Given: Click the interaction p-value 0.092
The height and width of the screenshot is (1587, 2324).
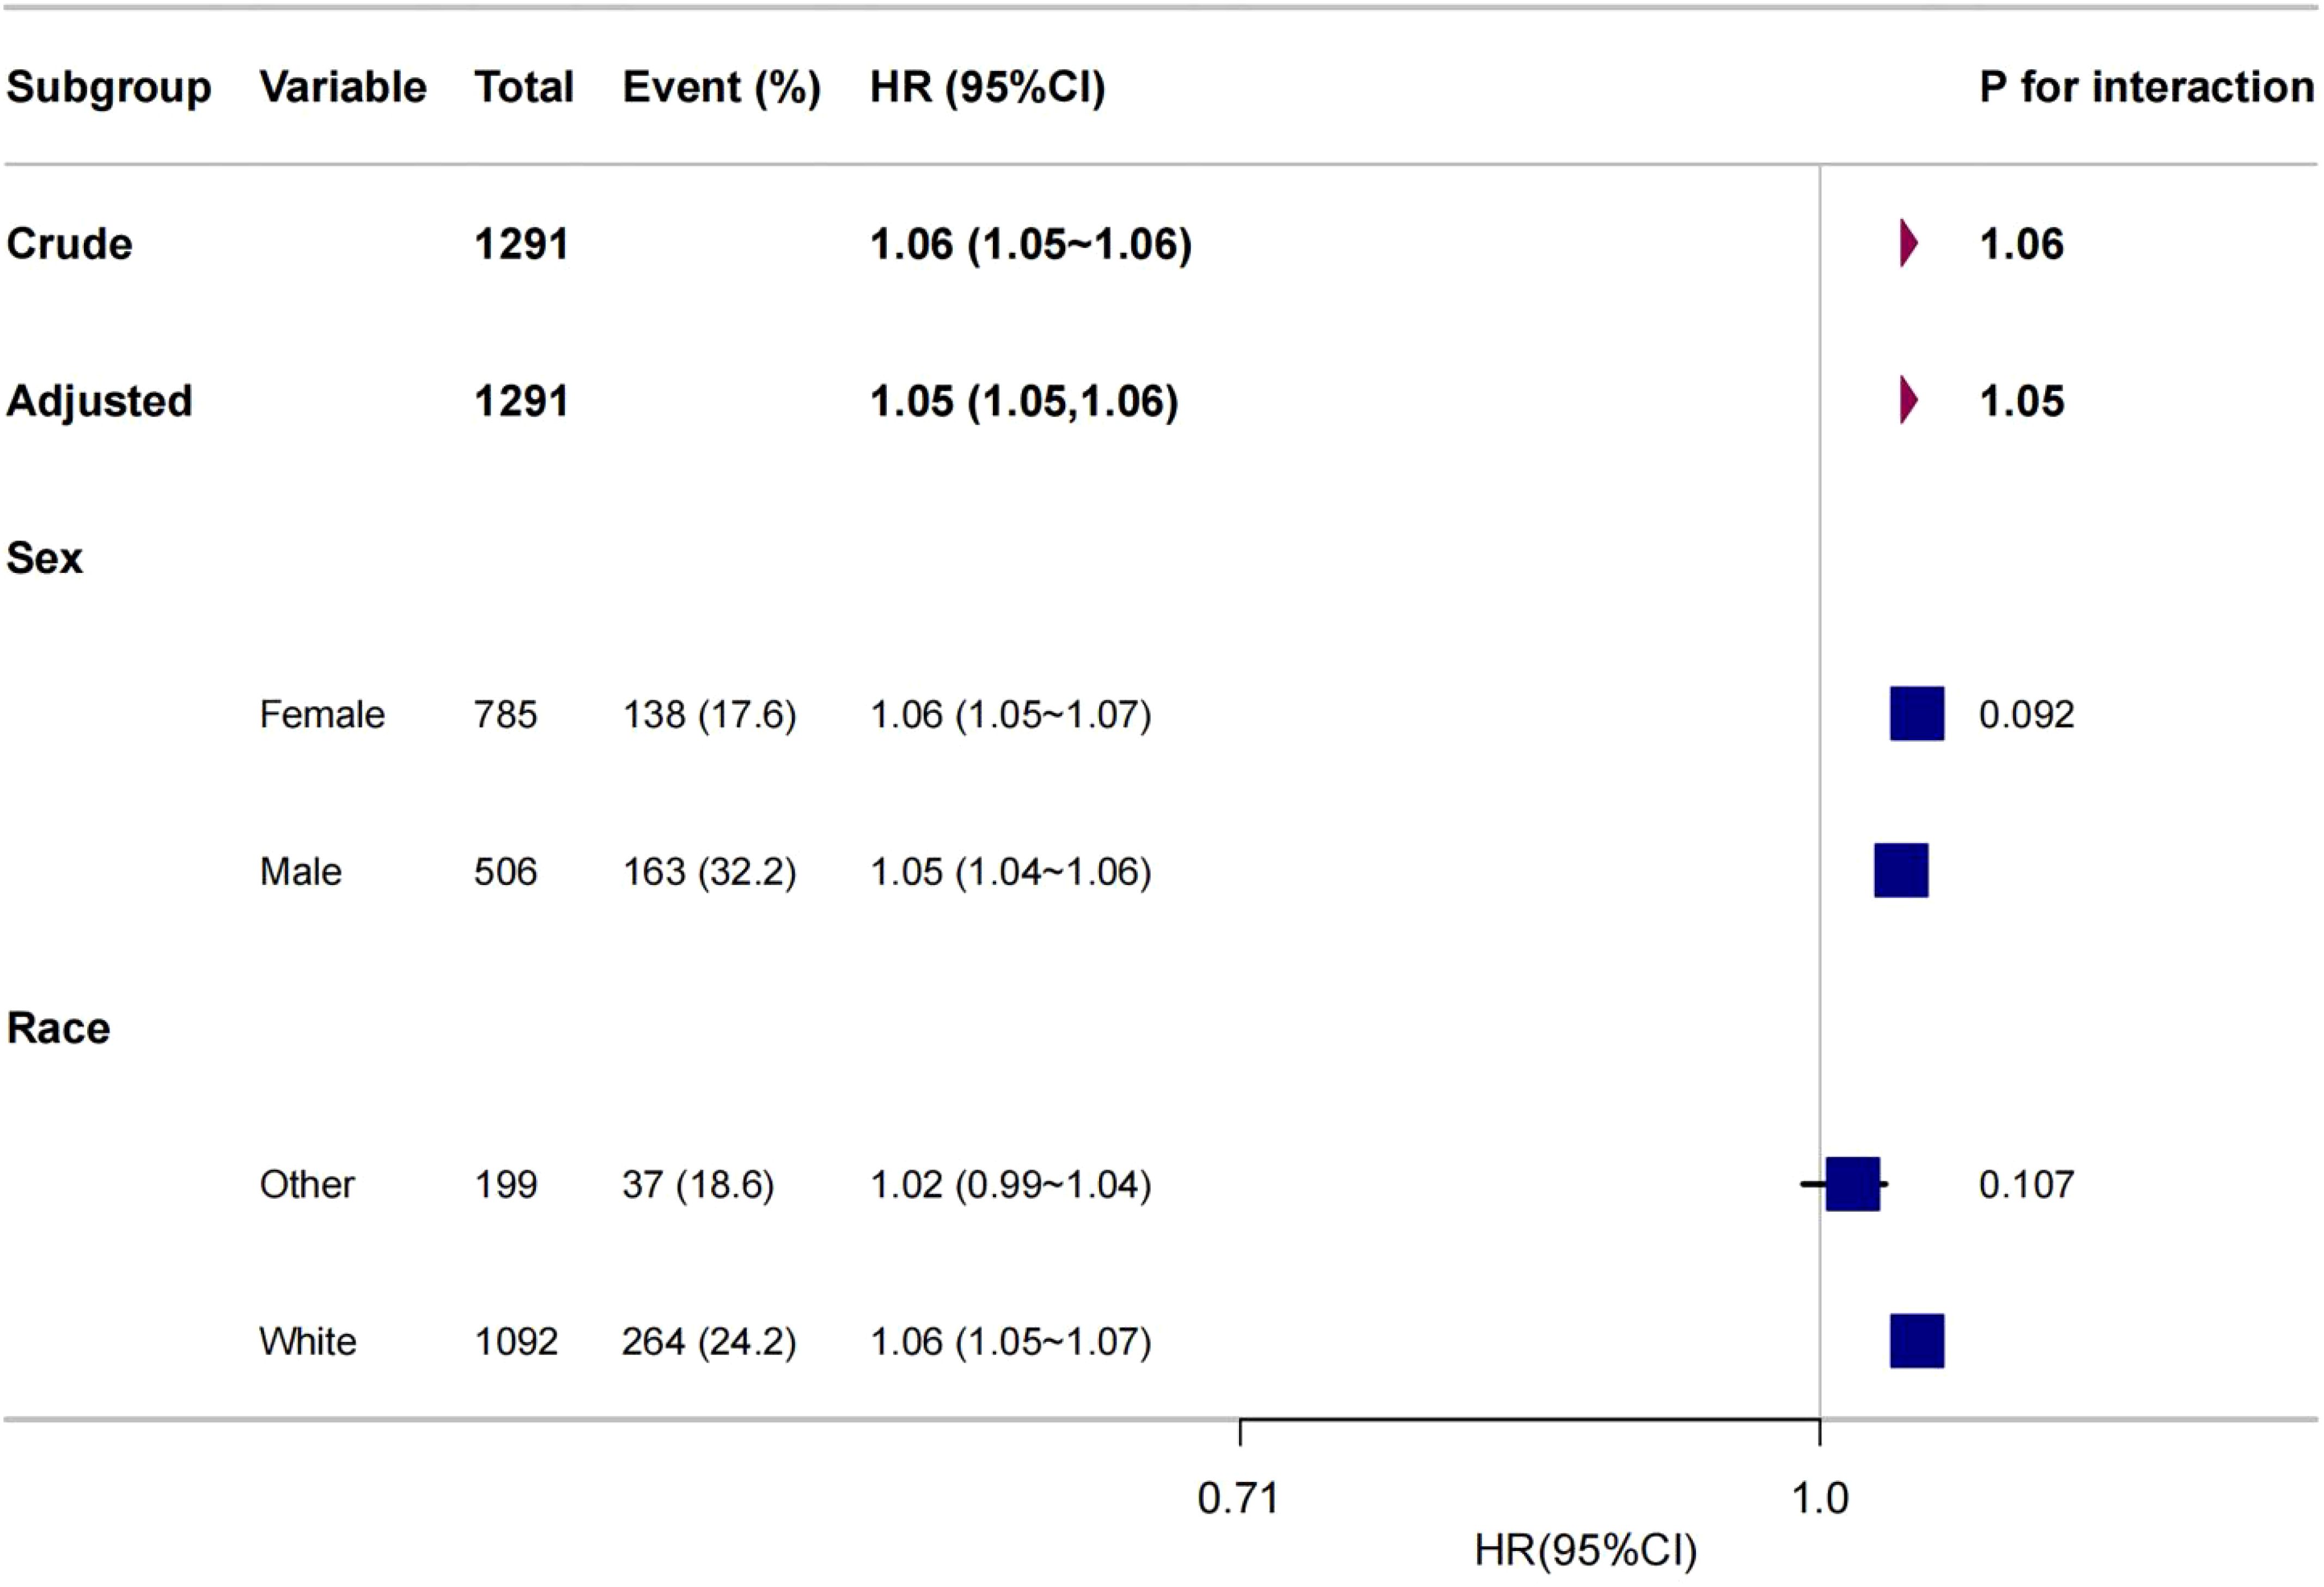Looking at the screenshot, I should coord(2027,714).
